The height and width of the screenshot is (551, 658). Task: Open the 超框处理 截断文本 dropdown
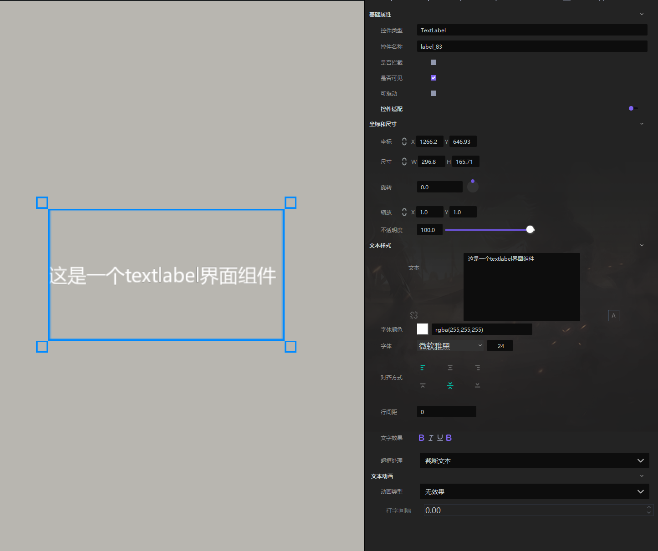pyautogui.click(x=534, y=460)
